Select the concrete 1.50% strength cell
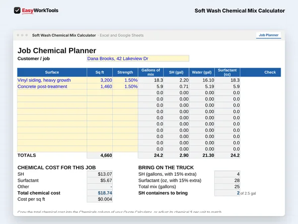Image resolution: width=298 pixels, height=224 pixels. coord(125,87)
